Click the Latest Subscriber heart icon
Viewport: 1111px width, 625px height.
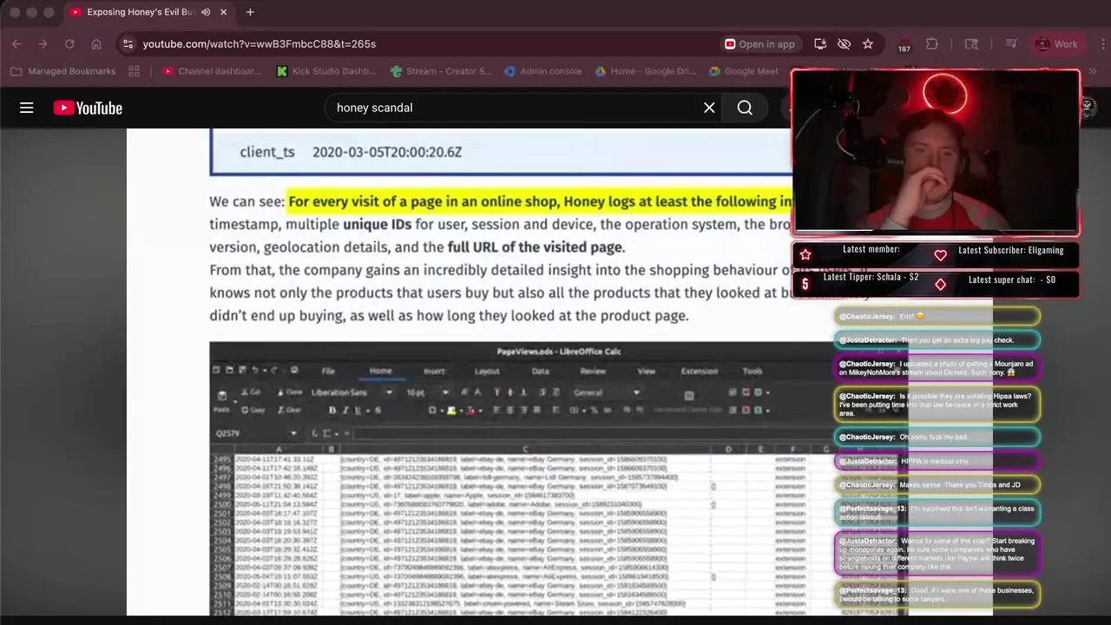940,254
